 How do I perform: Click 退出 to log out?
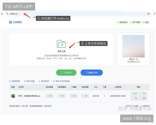[146, 22]
